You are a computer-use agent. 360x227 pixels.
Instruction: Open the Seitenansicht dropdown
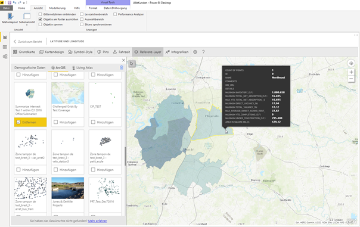click(x=27, y=19)
